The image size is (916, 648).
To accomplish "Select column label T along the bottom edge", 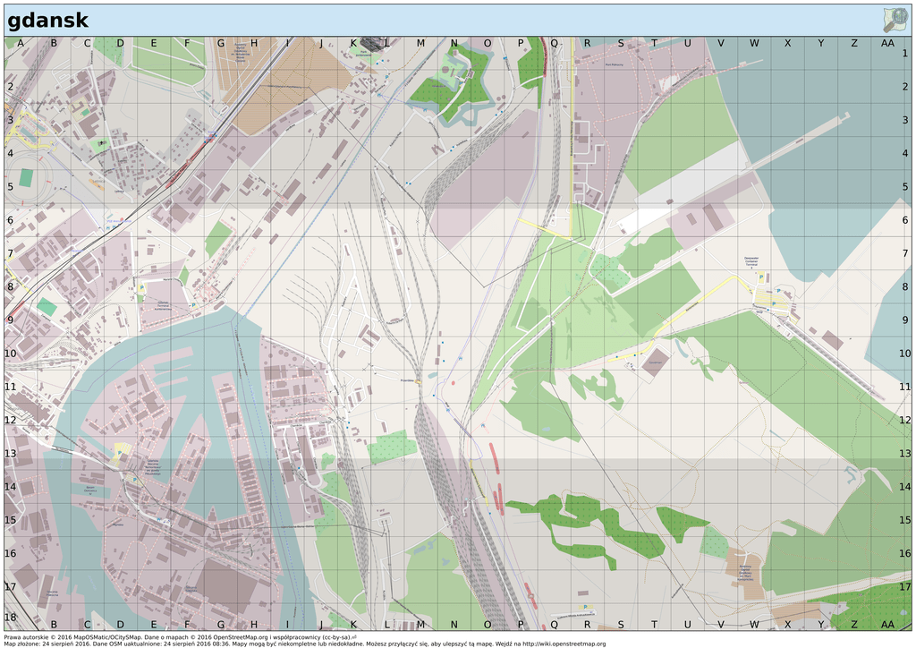I will click(x=654, y=624).
